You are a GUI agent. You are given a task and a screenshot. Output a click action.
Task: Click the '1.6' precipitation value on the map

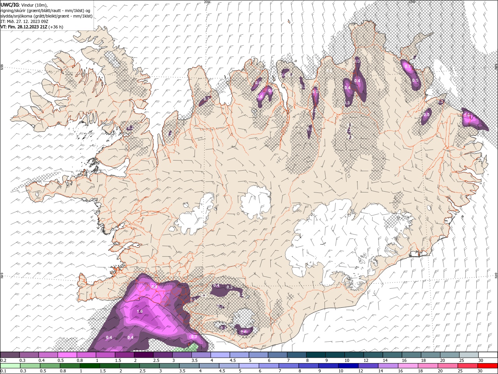(140, 312)
